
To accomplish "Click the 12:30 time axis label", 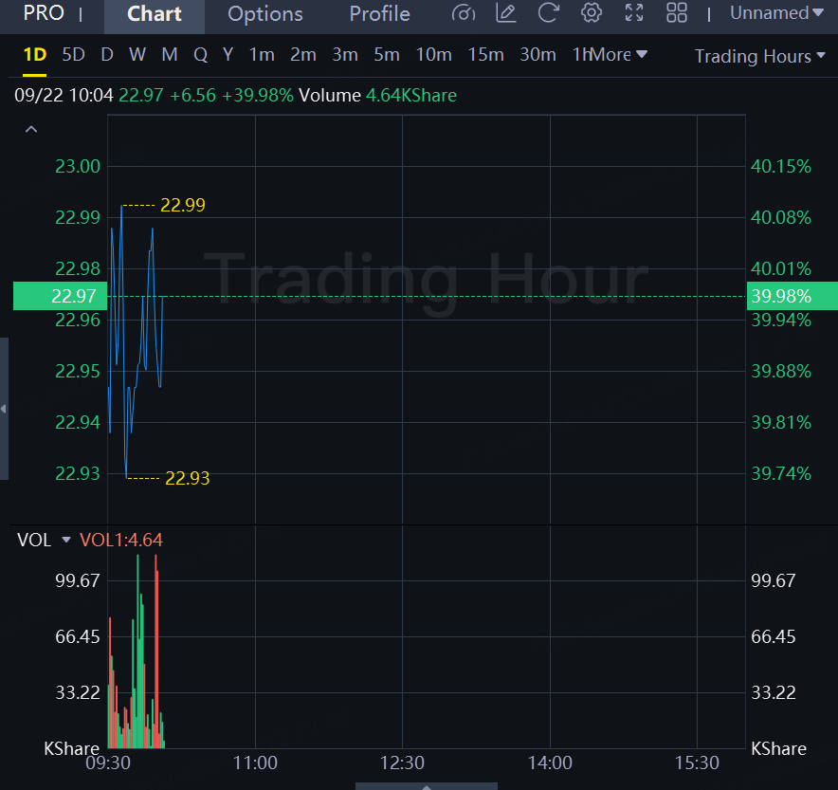I will pos(402,762).
